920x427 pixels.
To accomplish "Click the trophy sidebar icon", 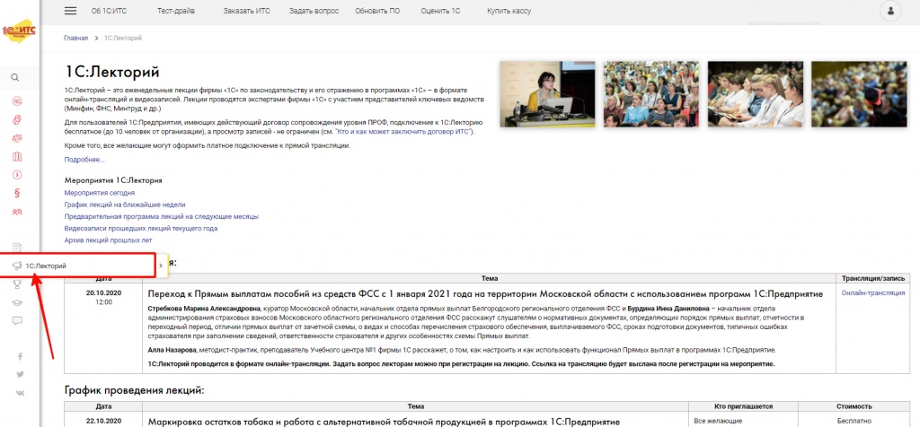I will pyautogui.click(x=17, y=284).
